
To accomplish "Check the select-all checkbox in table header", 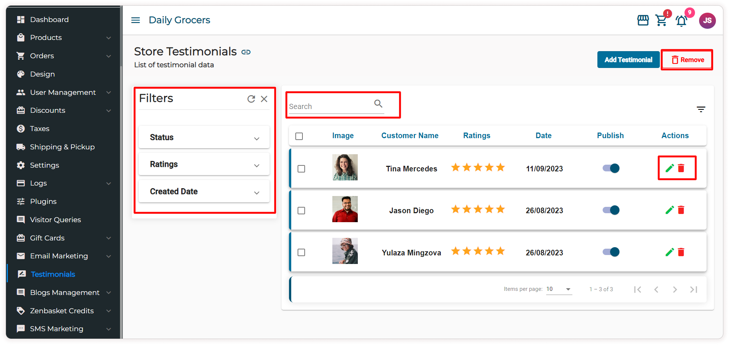I will (299, 136).
